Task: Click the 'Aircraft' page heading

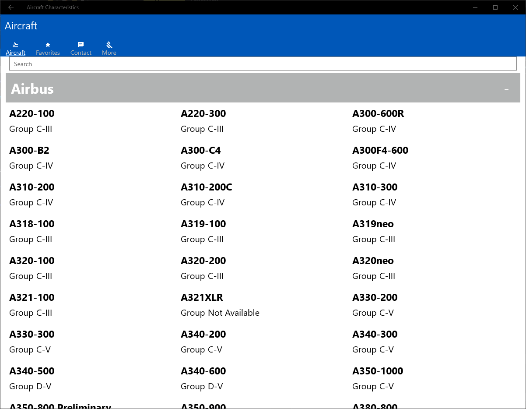Action: coord(21,26)
